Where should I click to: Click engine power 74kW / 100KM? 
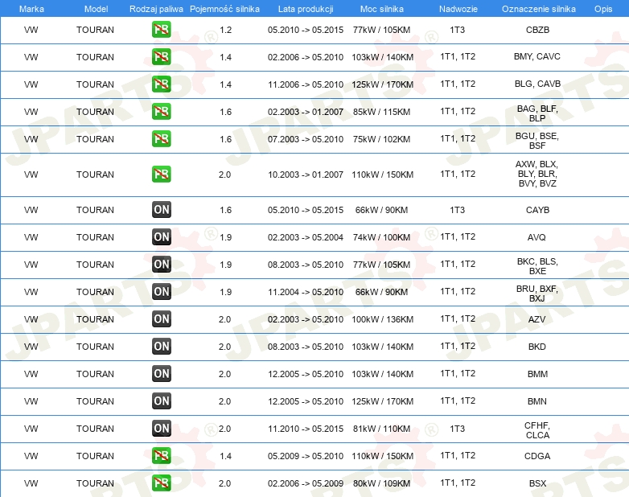click(381, 237)
